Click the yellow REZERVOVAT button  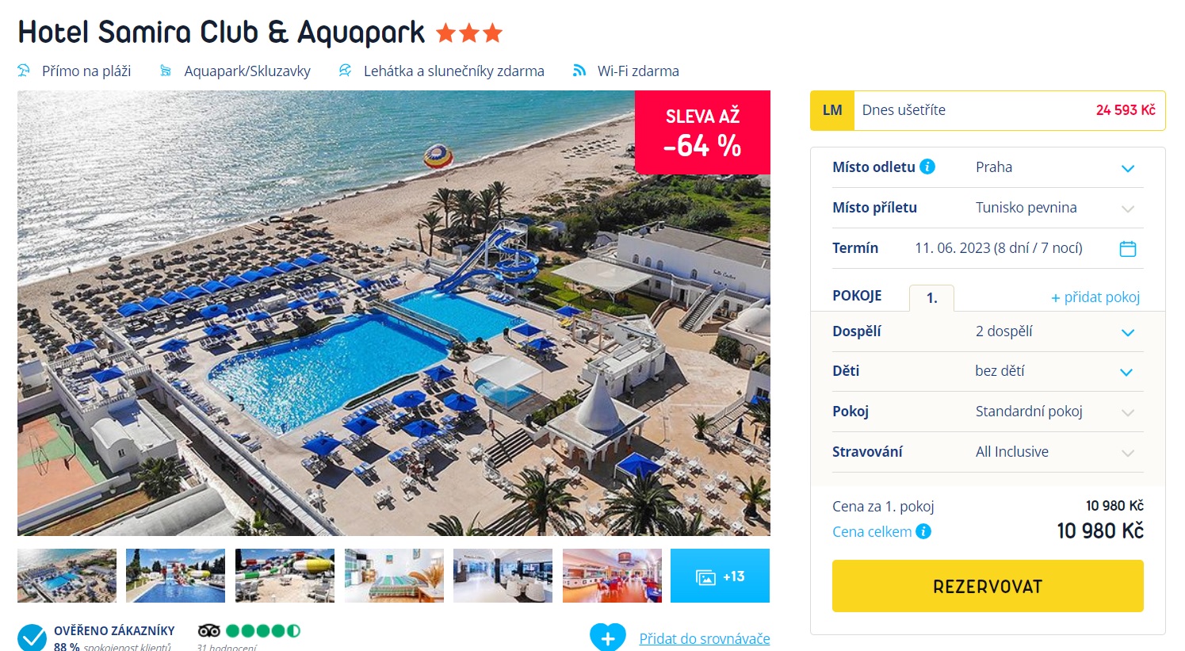[x=988, y=586]
